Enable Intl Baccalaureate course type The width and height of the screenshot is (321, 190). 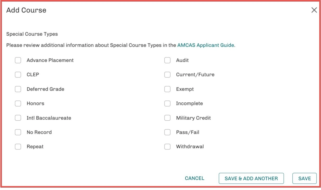pos(18,118)
